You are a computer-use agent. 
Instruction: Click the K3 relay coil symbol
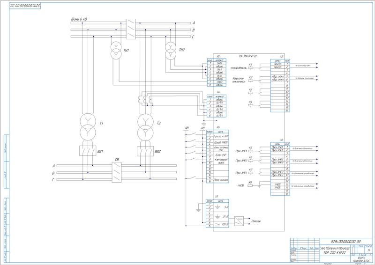pyautogui.click(x=250, y=93)
